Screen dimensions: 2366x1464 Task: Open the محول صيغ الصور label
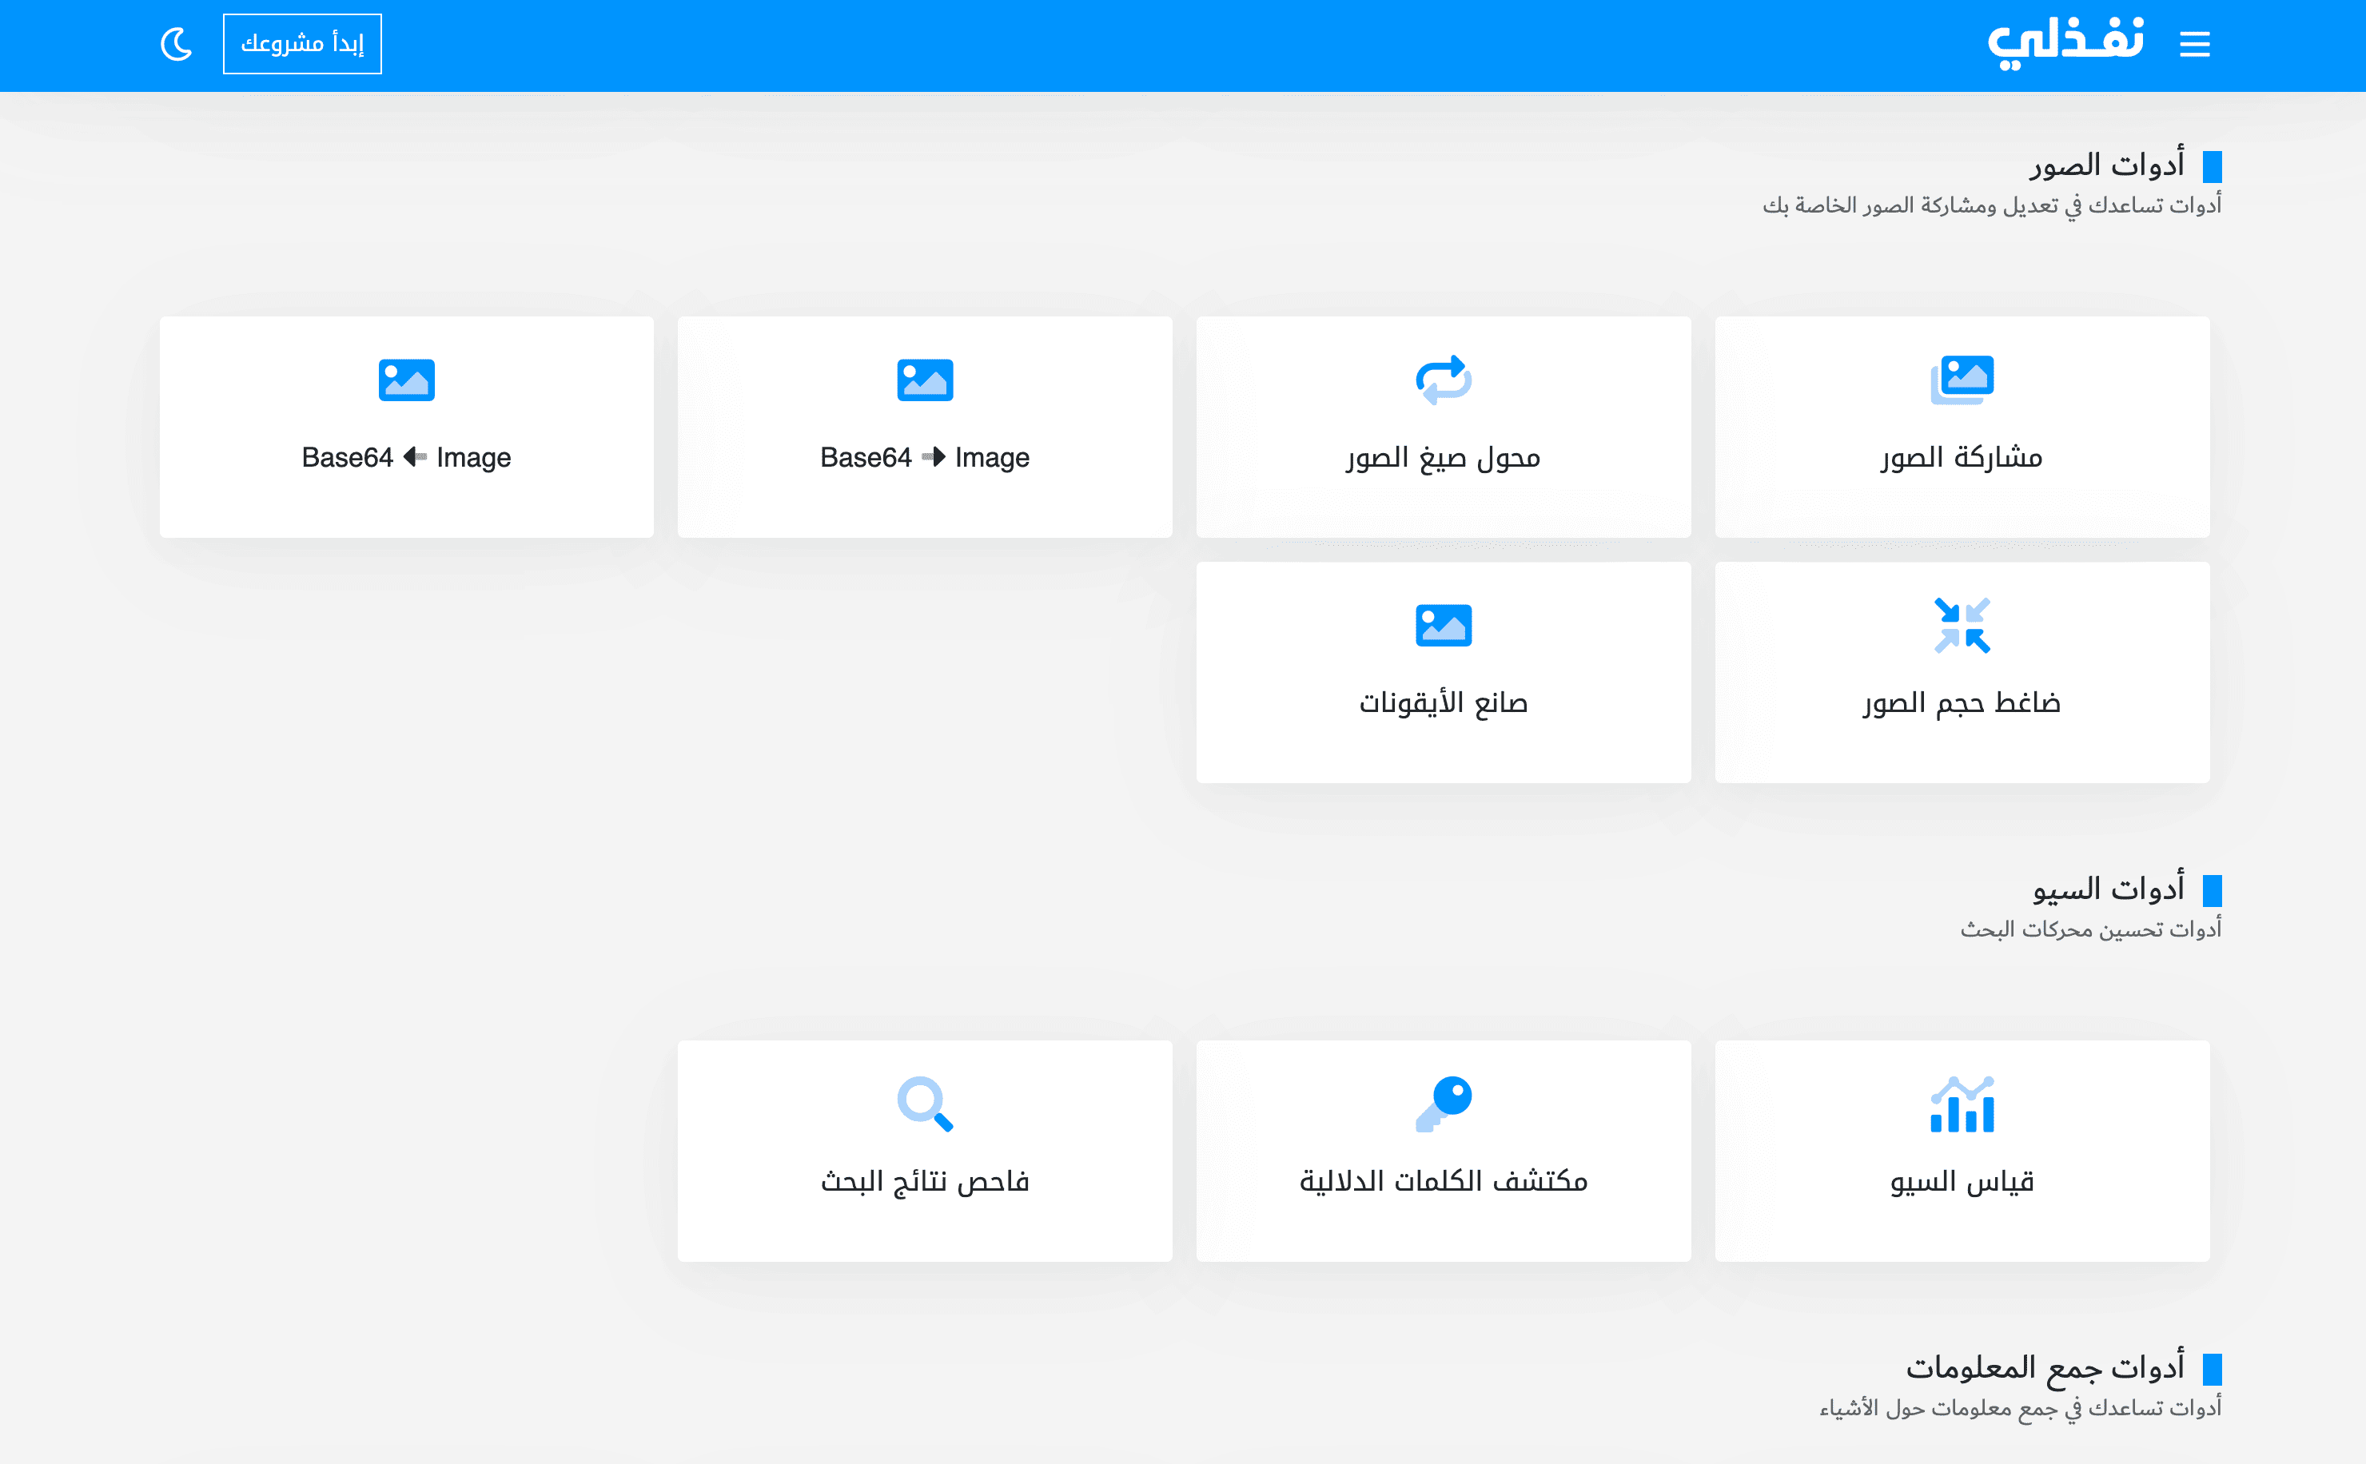(x=1443, y=457)
